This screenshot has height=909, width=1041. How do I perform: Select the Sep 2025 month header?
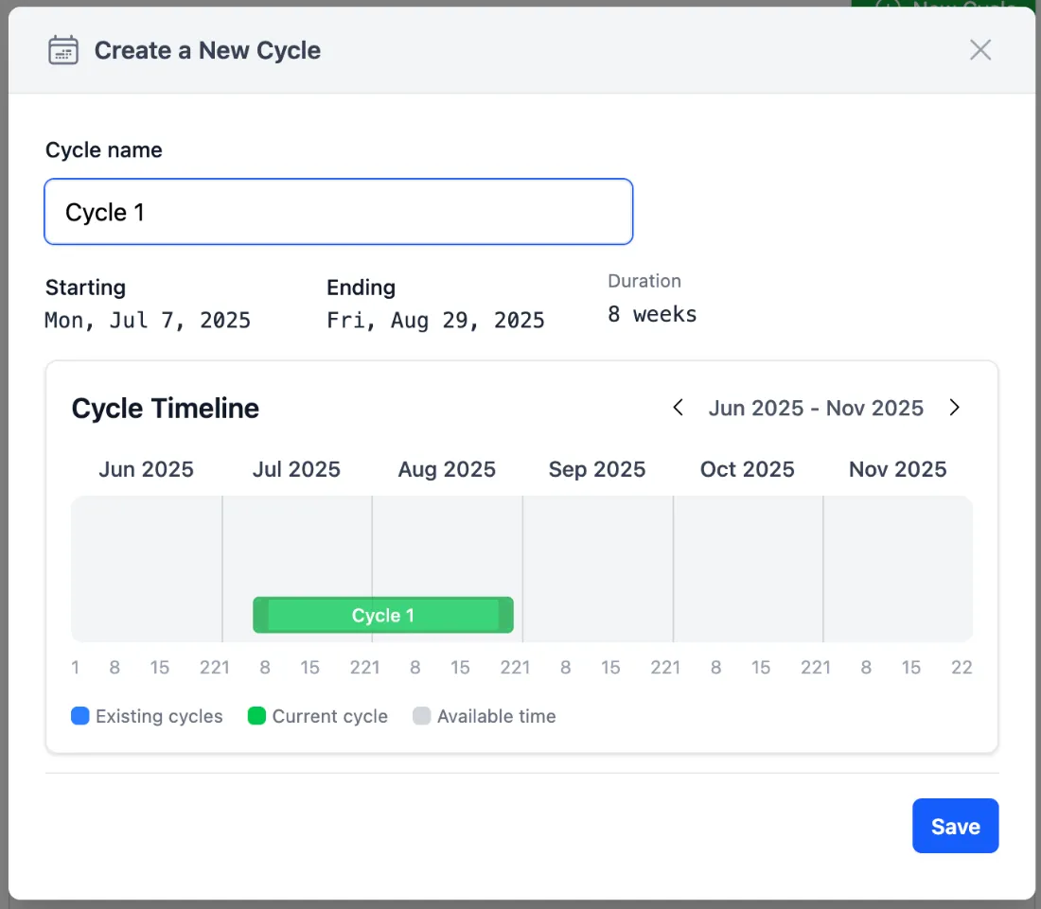tap(597, 469)
